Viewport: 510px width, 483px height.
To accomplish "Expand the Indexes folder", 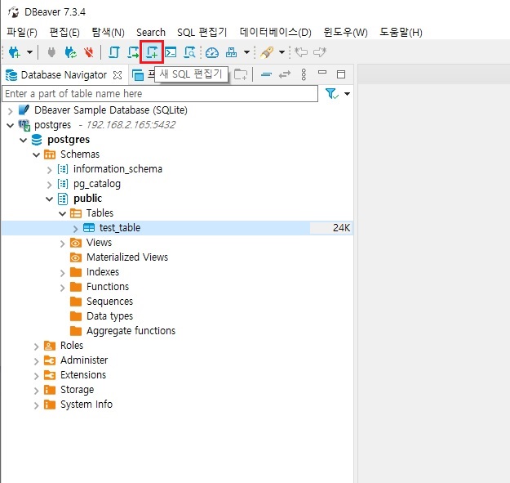I will [x=62, y=273].
